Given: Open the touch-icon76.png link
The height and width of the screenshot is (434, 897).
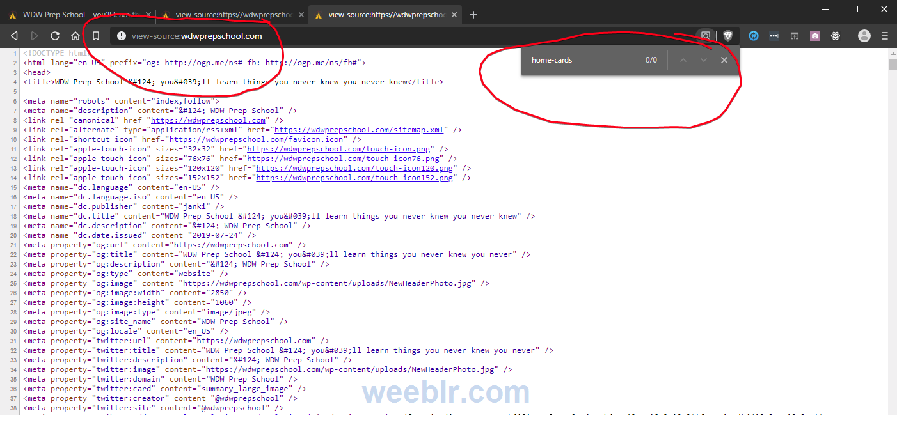Looking at the screenshot, I should tap(343, 159).
